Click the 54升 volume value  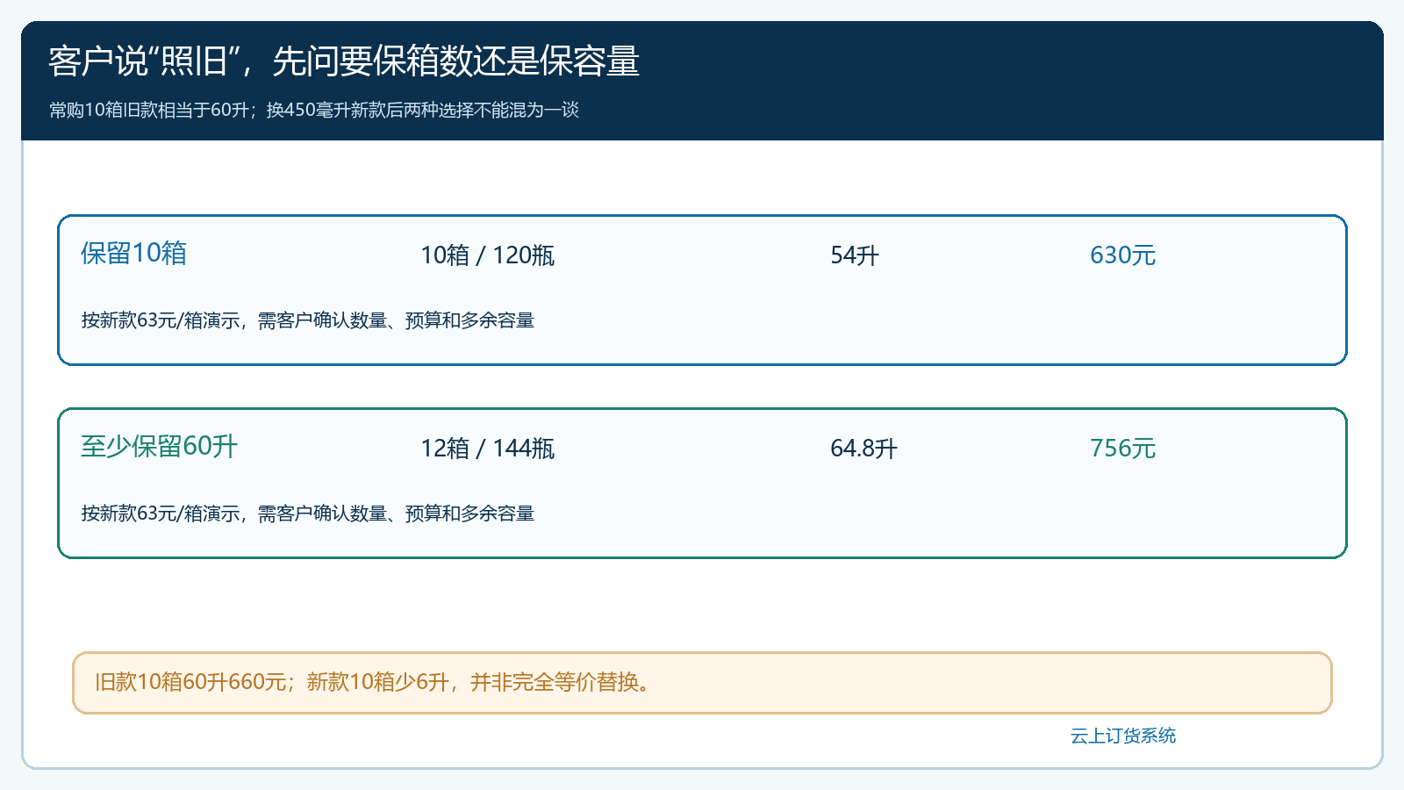click(855, 255)
